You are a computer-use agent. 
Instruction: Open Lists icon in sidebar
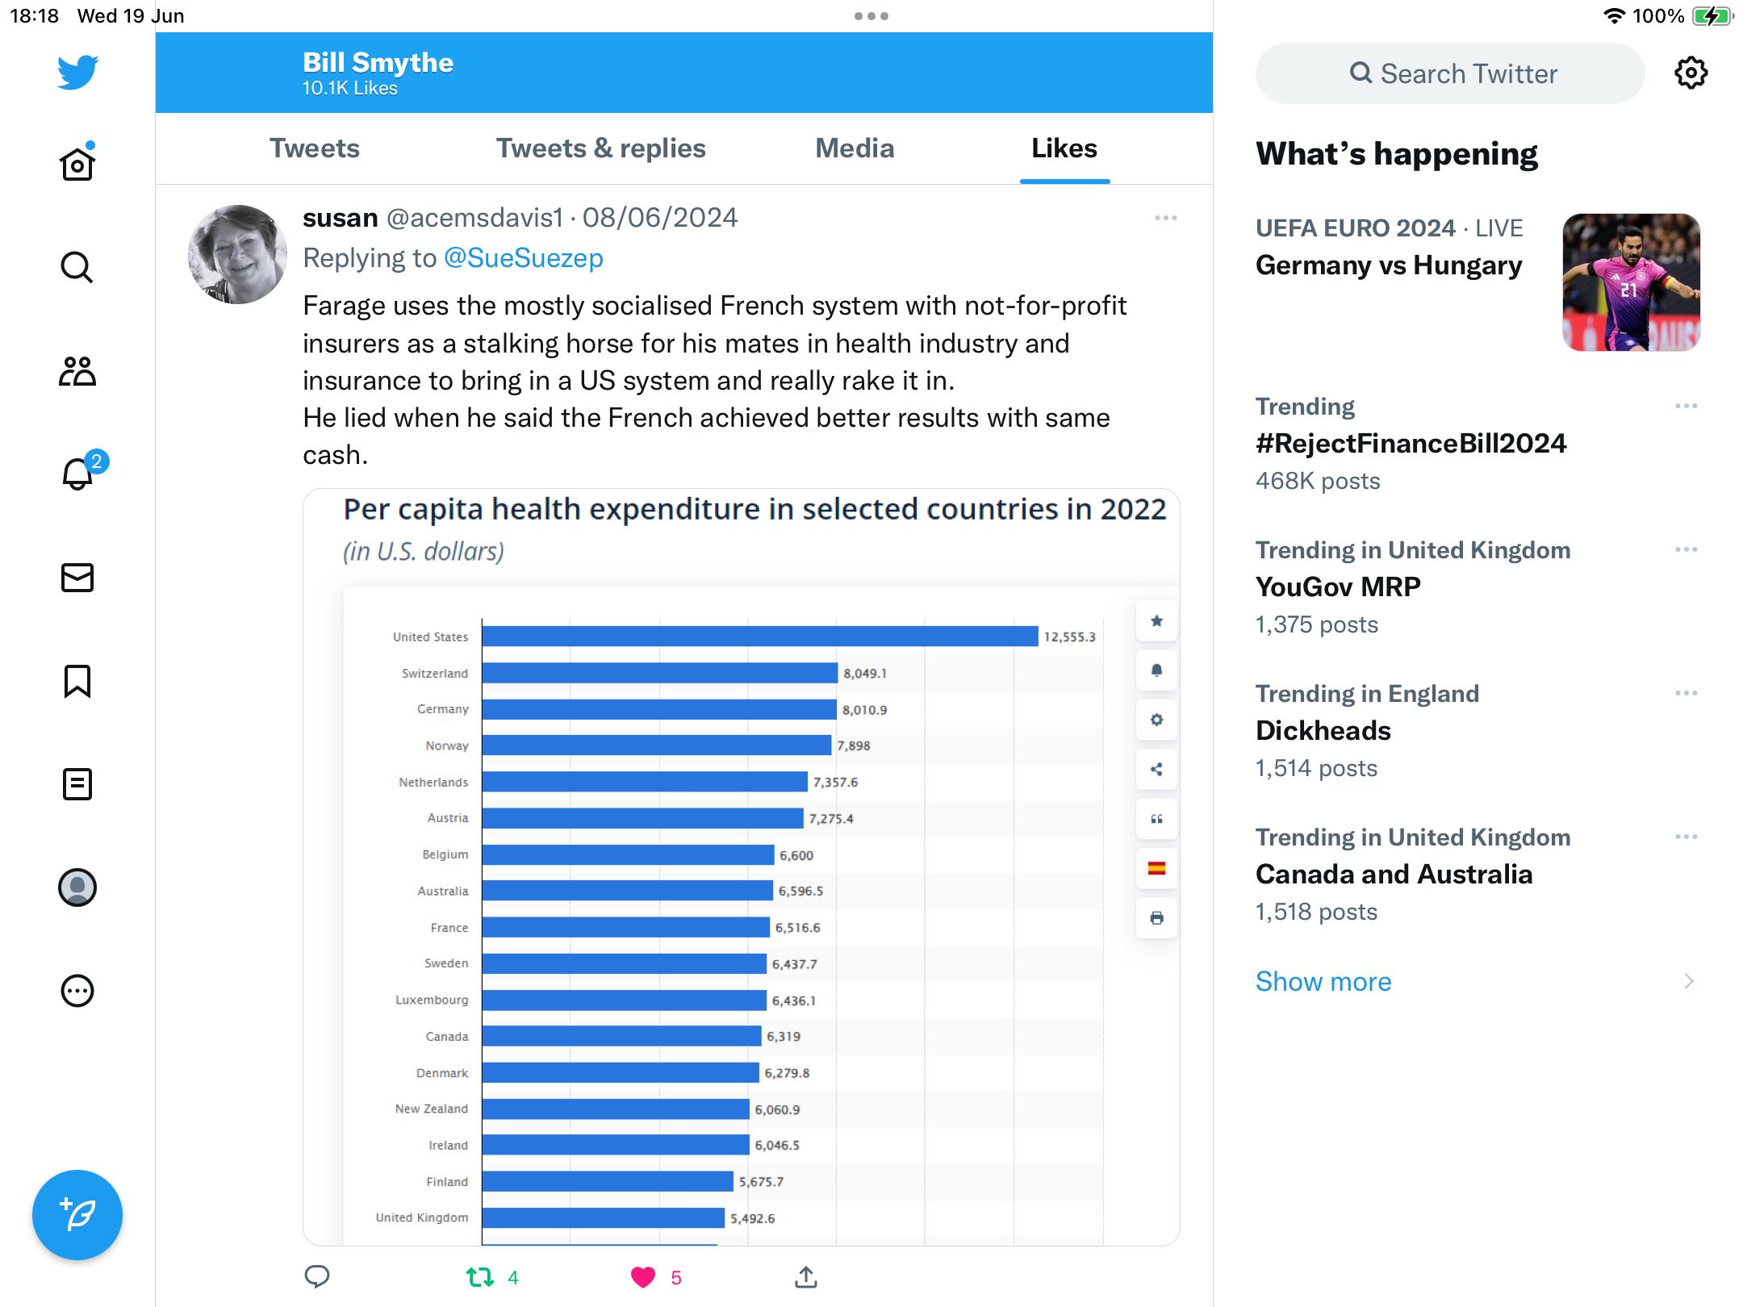(x=77, y=784)
